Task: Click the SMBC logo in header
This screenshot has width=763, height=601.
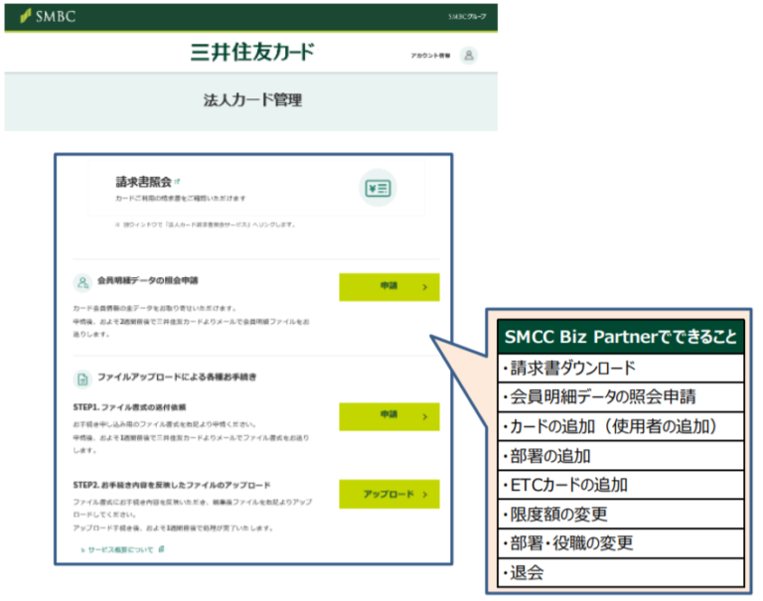Action: [48, 16]
